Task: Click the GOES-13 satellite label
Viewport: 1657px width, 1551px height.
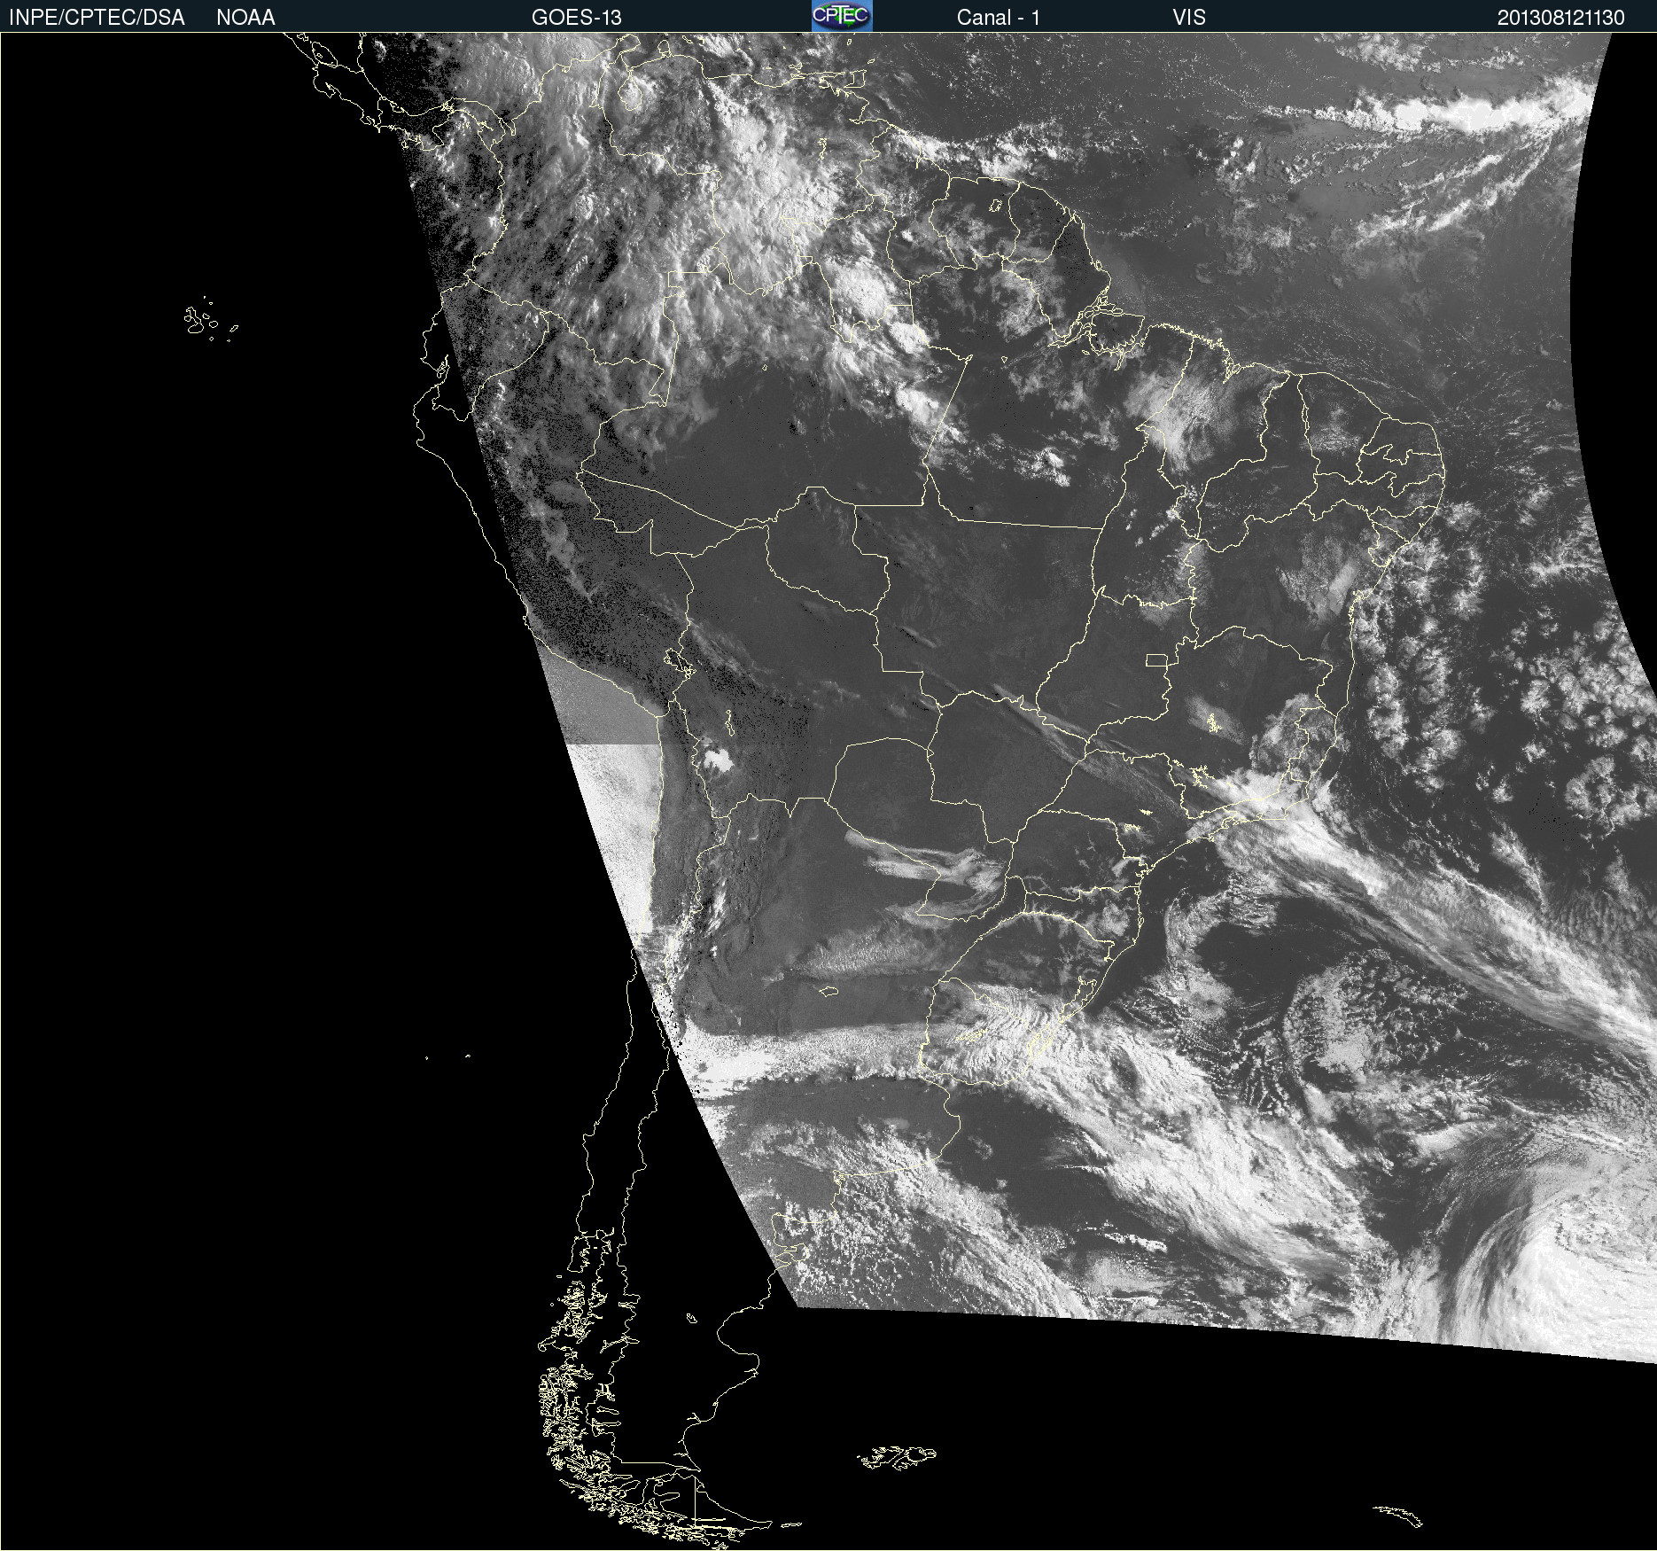Action: tap(576, 18)
